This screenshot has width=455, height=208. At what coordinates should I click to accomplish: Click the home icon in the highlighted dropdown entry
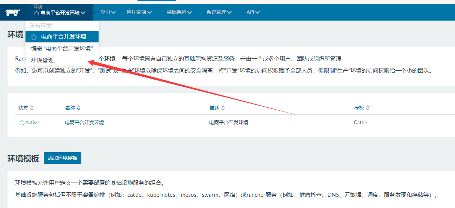click(34, 37)
